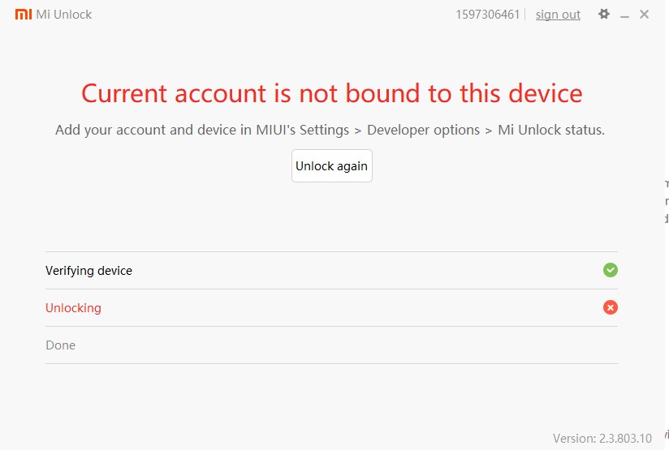Screen dimensions: 669x450
Task: Click the Version 2.3.803.10 label
Action: pyautogui.click(x=602, y=438)
